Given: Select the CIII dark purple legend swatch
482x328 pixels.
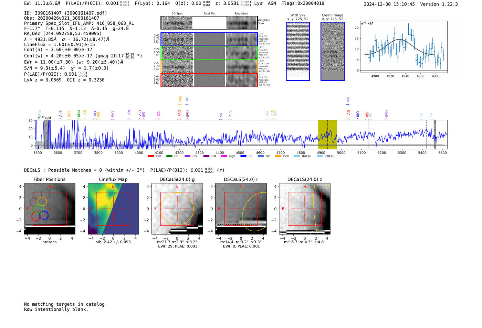Looking at the screenshot, I should click(206, 156).
